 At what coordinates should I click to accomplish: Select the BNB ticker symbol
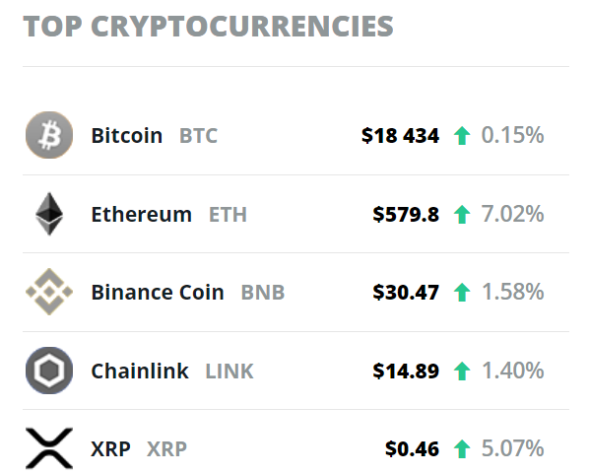click(263, 293)
